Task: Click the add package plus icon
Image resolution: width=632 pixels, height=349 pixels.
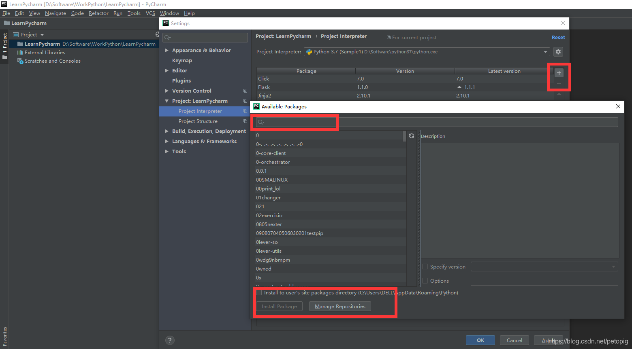Action: coord(559,73)
